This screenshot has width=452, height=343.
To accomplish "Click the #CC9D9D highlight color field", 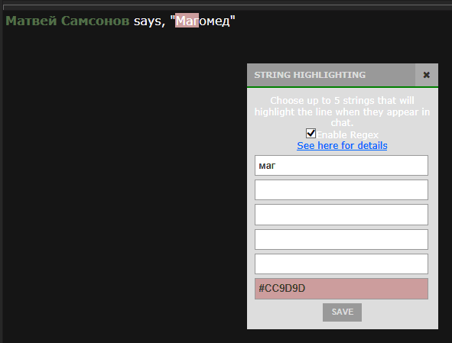I will 341,289.
